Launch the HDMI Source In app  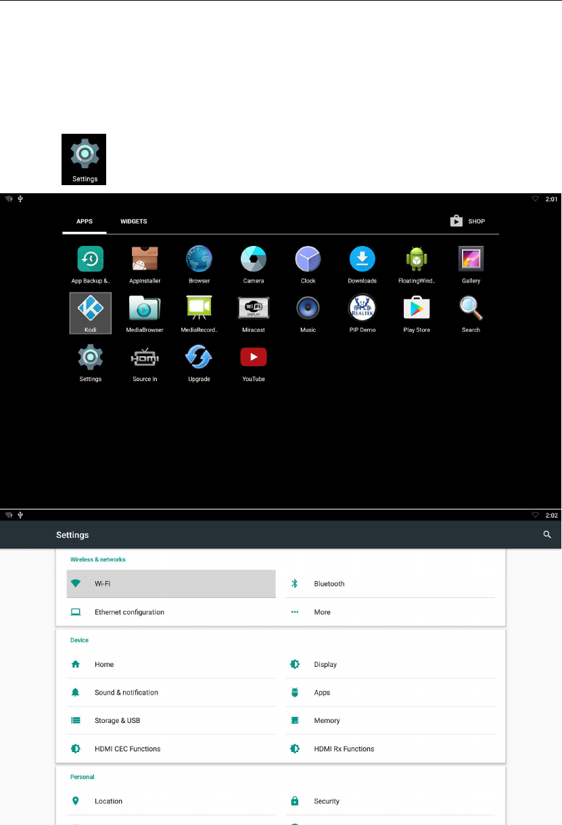(x=145, y=363)
